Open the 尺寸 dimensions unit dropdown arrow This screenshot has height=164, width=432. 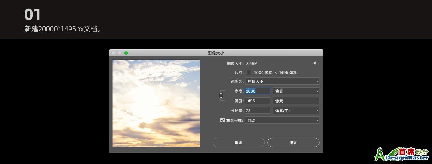coord(249,72)
